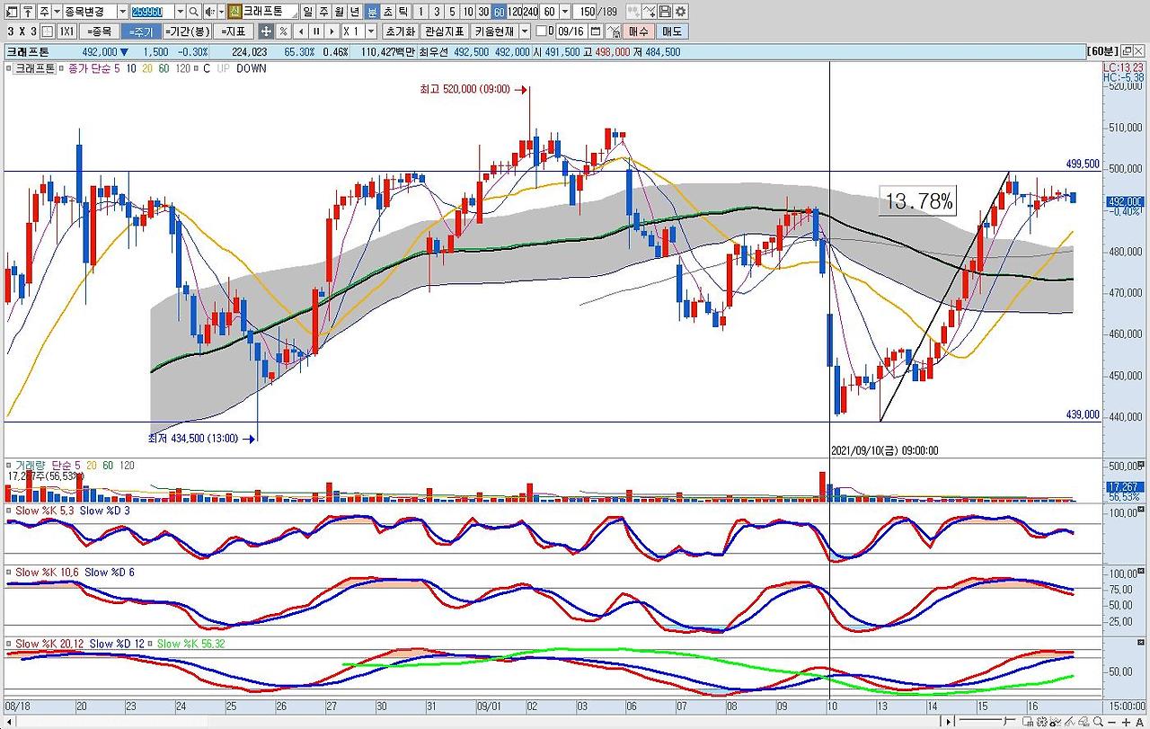Click the pin-to-top arrow icon in the toolbar
Screen dimensions: 1150x729
pyautogui.click(x=27, y=12)
